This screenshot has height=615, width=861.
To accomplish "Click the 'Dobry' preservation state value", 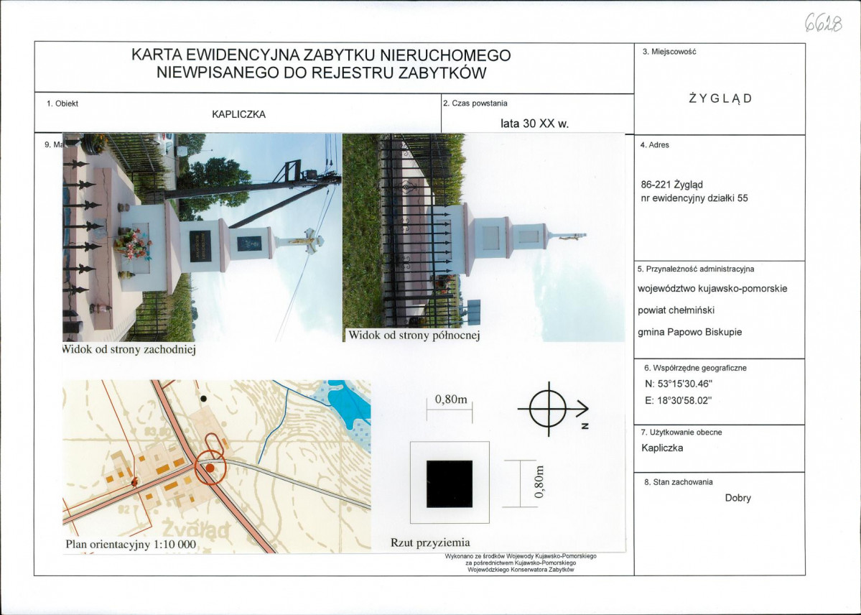I will [737, 498].
